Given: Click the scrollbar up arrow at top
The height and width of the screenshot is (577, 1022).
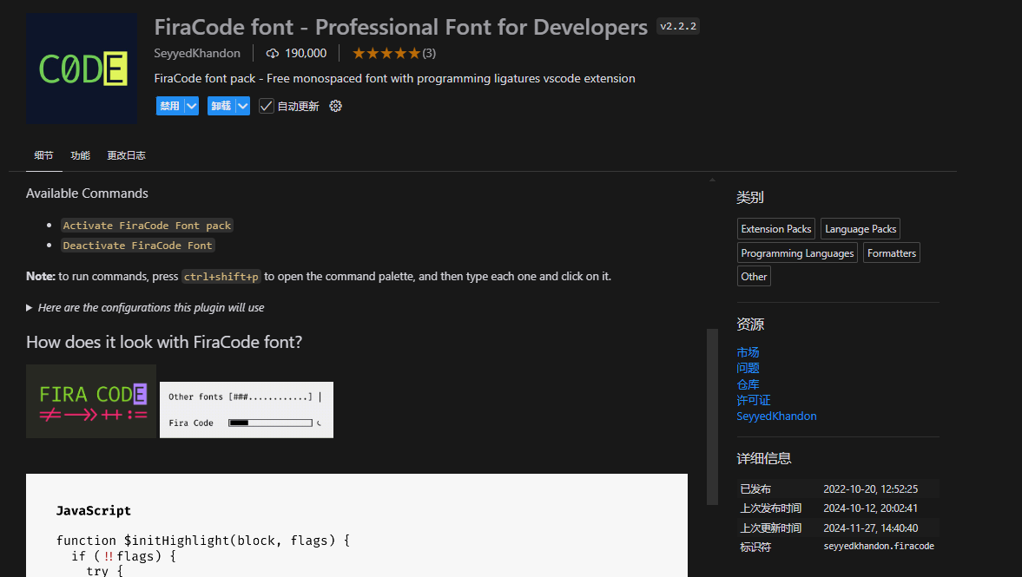Looking at the screenshot, I should tap(712, 180).
